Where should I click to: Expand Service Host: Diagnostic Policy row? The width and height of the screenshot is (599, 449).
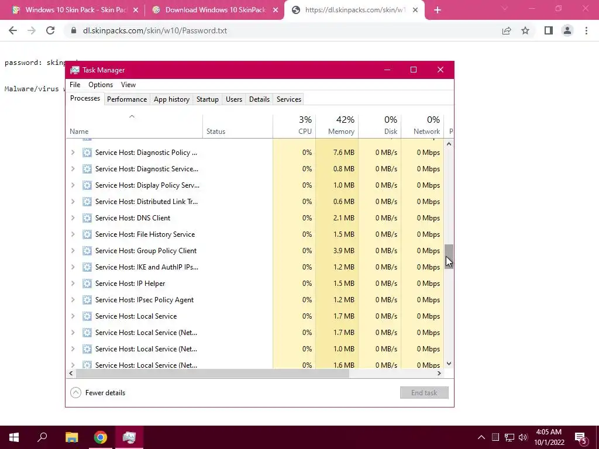pyautogui.click(x=73, y=153)
